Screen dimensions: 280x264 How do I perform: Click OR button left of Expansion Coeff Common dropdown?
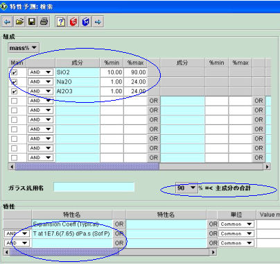coord(213,224)
